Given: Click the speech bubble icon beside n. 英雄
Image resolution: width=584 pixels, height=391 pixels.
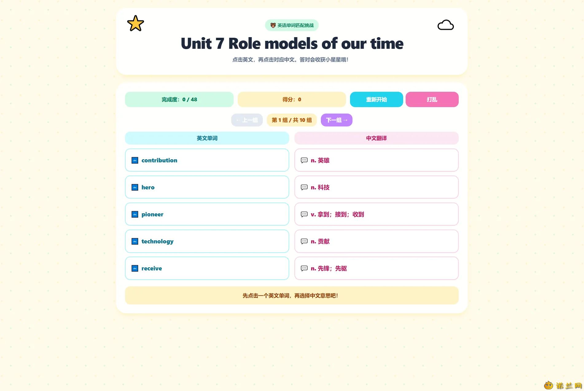Looking at the screenshot, I should 304,160.
